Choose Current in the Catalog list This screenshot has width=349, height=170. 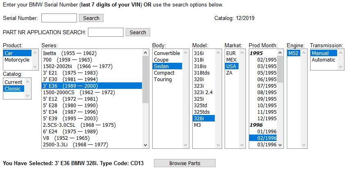(14, 82)
